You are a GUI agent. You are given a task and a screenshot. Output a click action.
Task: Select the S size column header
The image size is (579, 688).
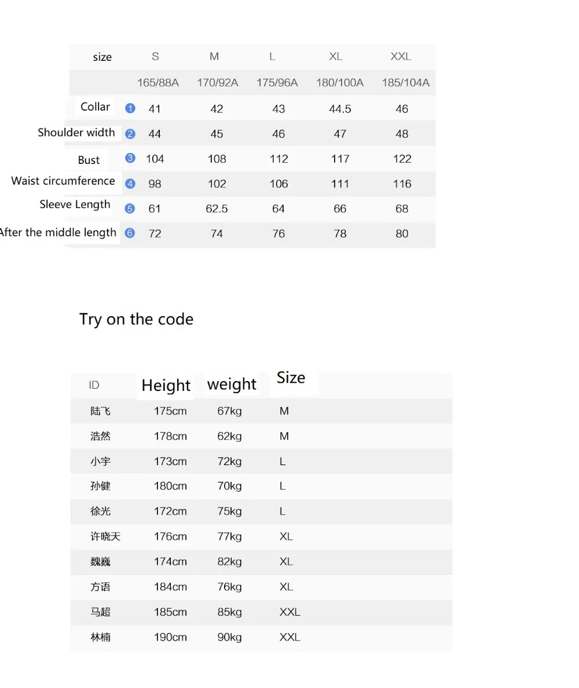pyautogui.click(x=155, y=57)
